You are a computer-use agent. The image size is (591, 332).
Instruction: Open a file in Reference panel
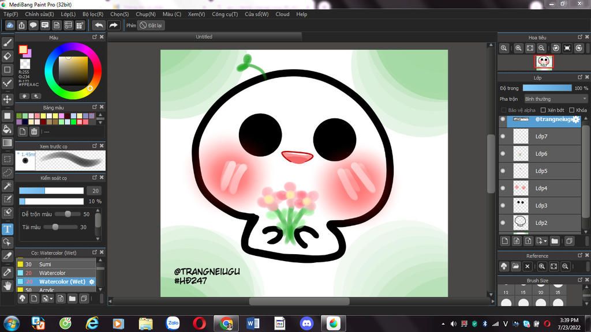click(x=515, y=266)
